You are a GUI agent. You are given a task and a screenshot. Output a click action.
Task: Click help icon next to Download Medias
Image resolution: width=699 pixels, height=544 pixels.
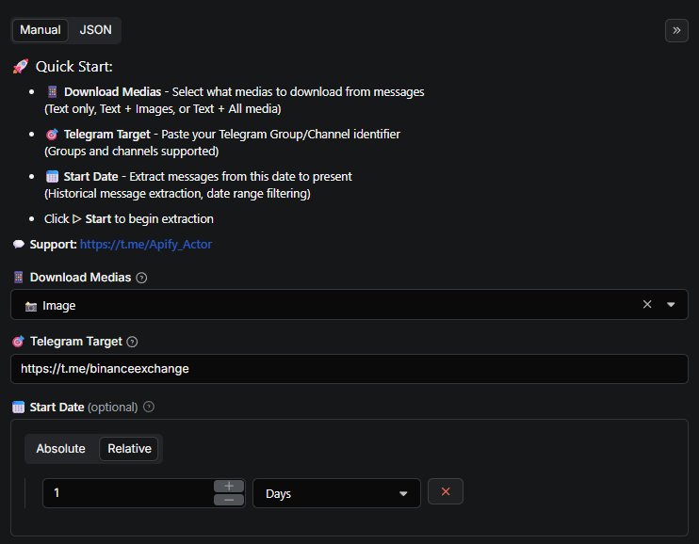[142, 278]
